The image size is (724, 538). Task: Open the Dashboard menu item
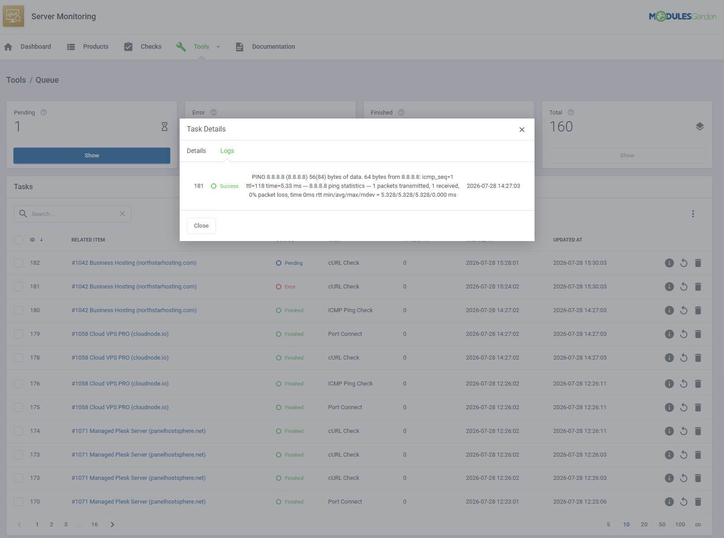(x=36, y=47)
